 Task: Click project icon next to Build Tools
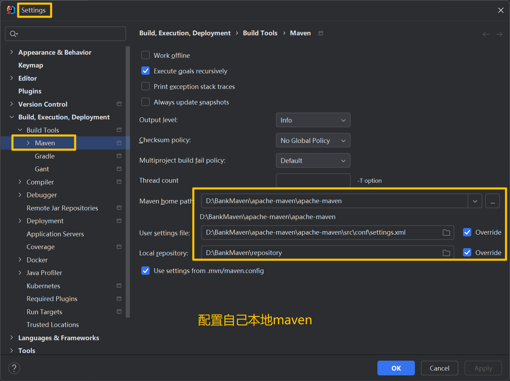point(119,130)
